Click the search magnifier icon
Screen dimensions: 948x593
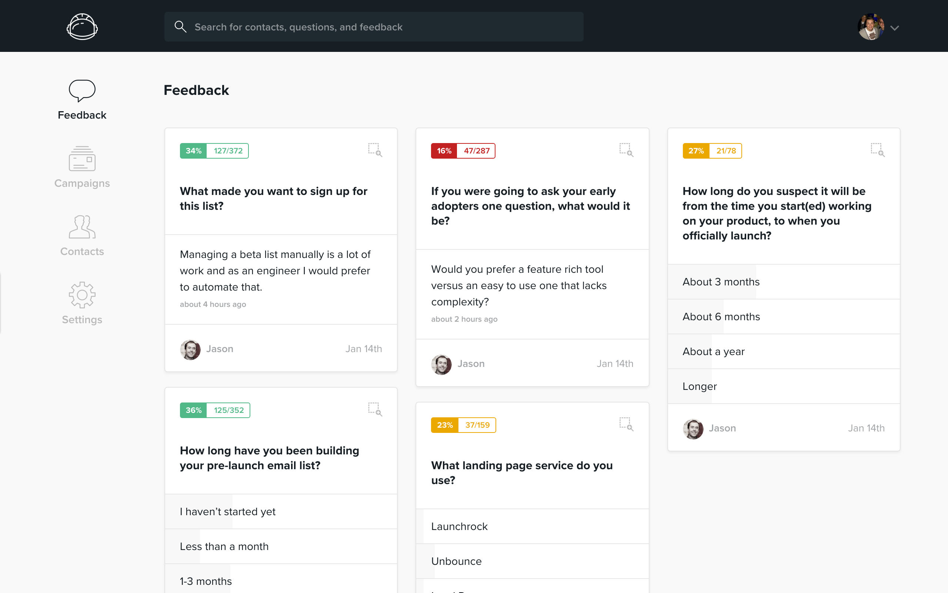click(x=180, y=27)
